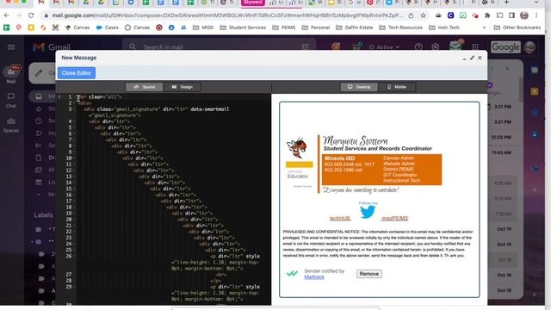Screen dimensions: 551x310
Task: Open the Other Bookmarks folder
Action: [x=517, y=28]
